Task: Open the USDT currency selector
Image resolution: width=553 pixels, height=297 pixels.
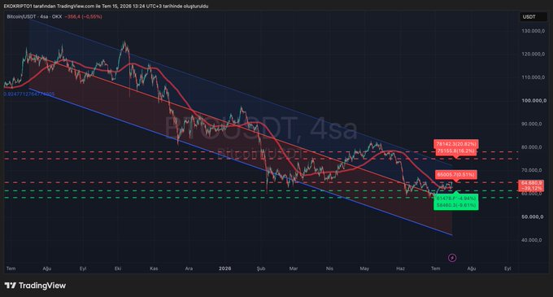Action: [533, 17]
